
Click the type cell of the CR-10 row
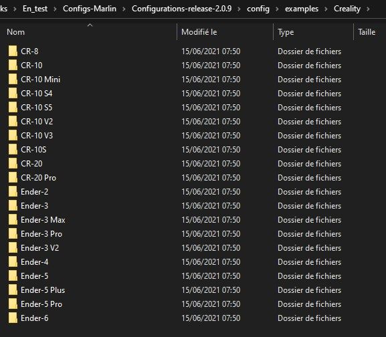click(x=310, y=66)
